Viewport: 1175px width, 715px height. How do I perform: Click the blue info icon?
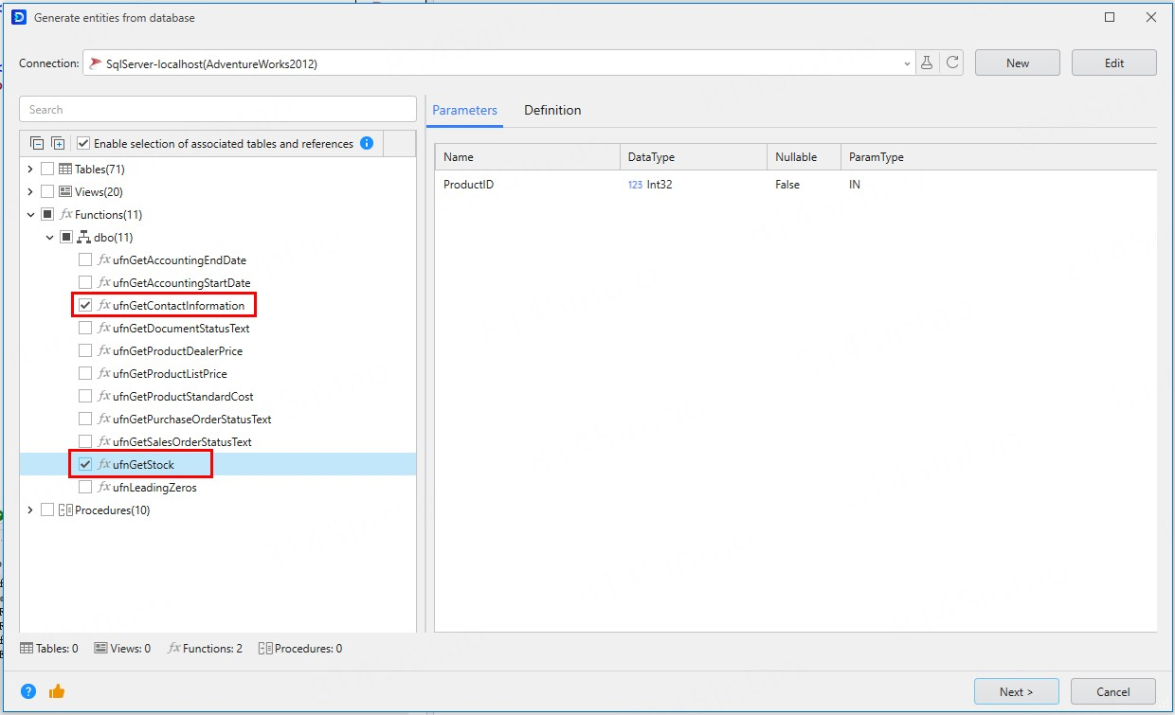tap(367, 144)
